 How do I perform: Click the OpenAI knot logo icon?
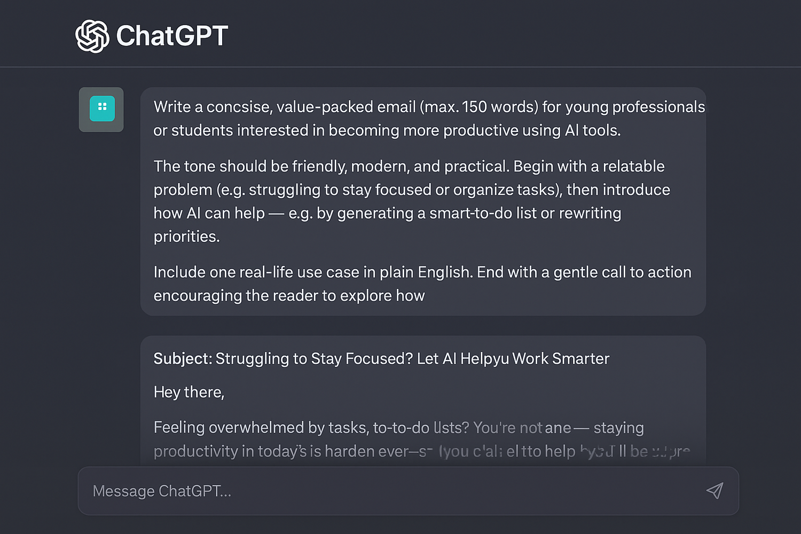pyautogui.click(x=92, y=36)
